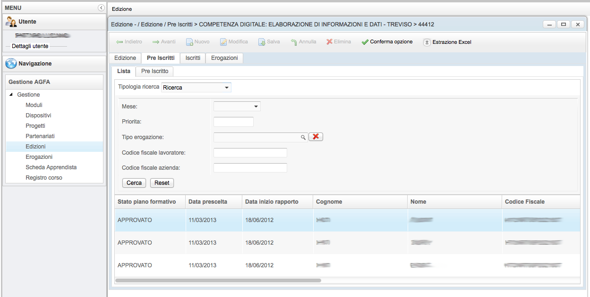Click the Estrazione Excel download icon
The height and width of the screenshot is (297, 590).
point(427,42)
